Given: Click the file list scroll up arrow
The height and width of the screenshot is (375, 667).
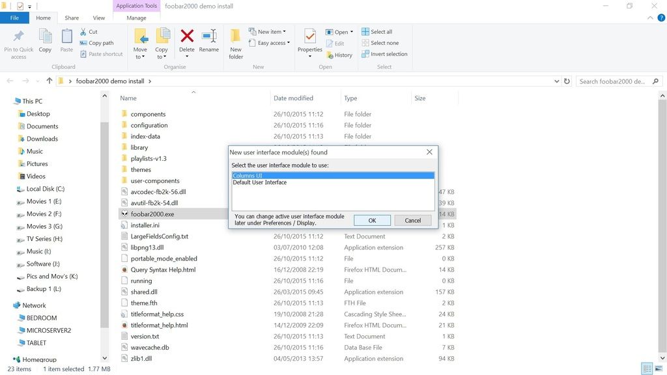Looking at the screenshot, I should pos(662,96).
